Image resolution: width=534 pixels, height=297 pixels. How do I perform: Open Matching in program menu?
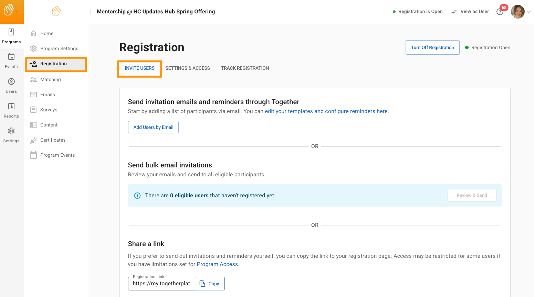[x=50, y=79]
